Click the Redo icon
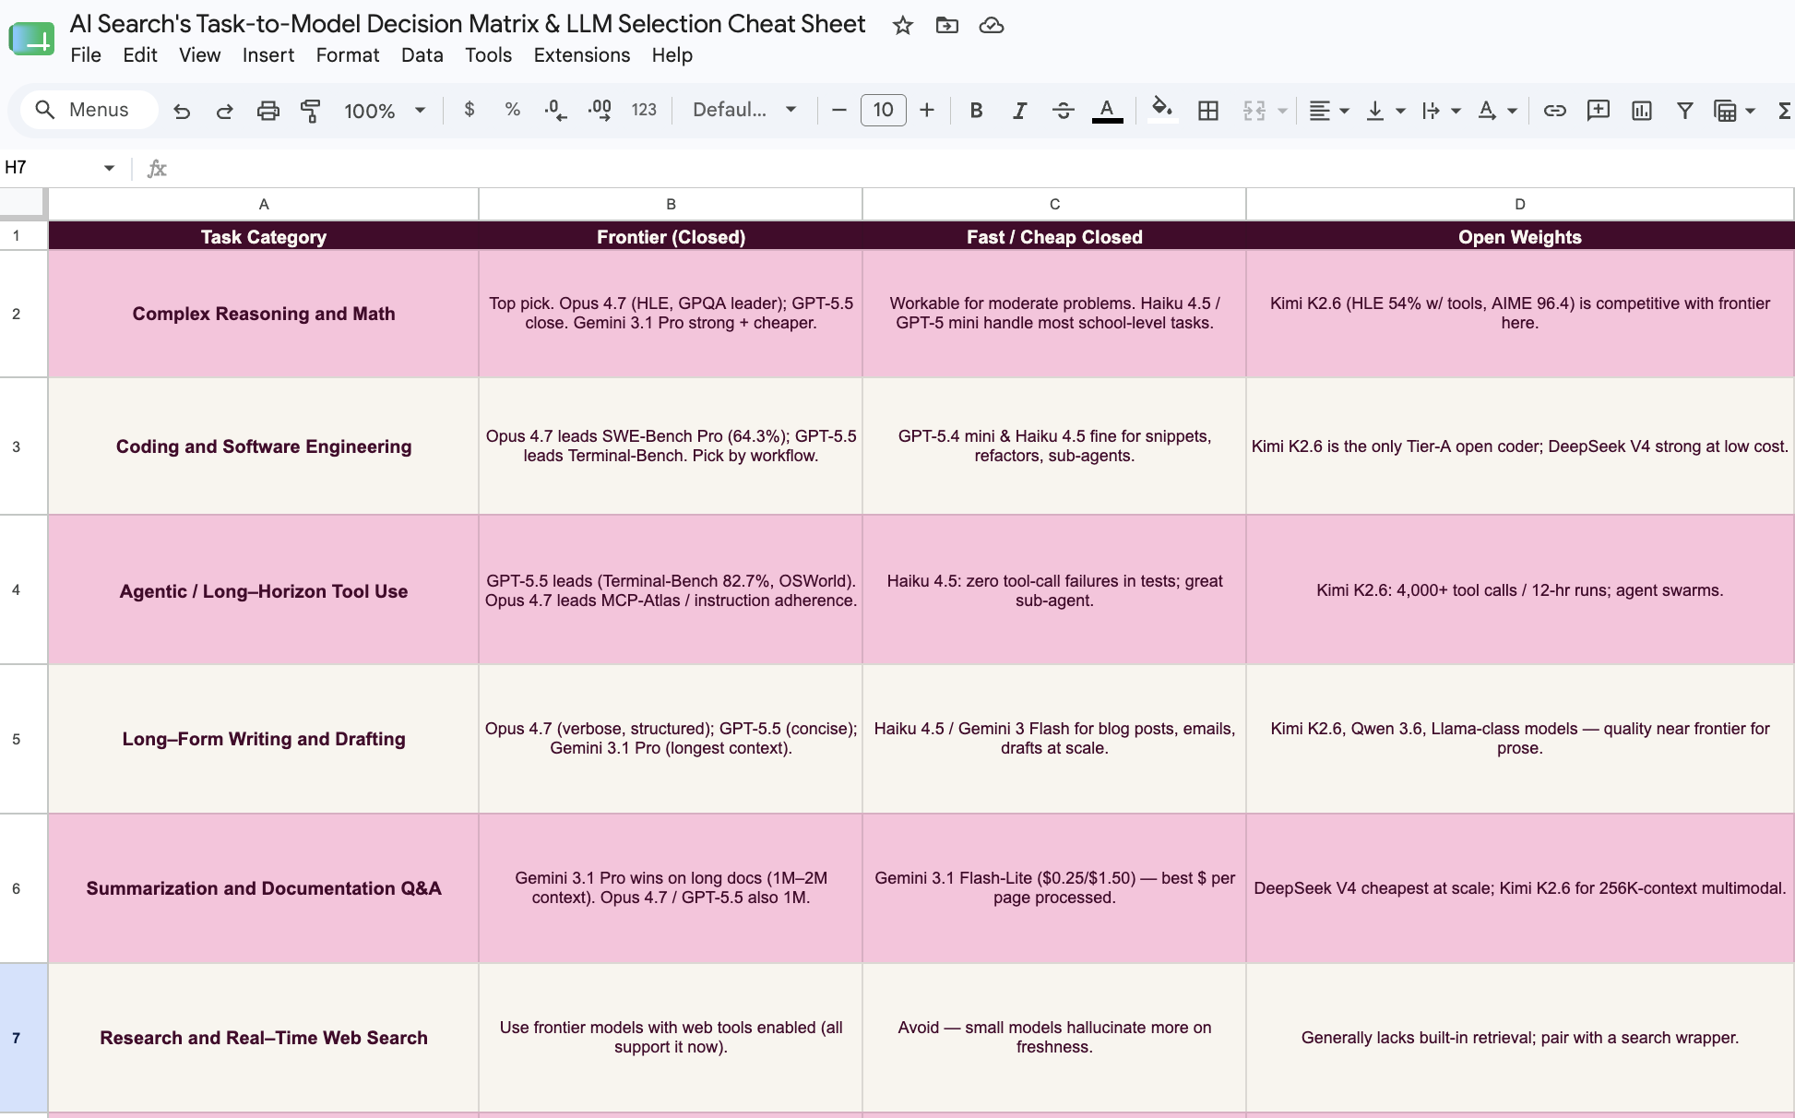The width and height of the screenshot is (1795, 1118). 224,111
